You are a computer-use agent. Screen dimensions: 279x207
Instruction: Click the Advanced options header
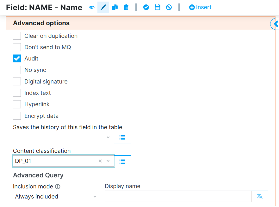click(x=41, y=23)
